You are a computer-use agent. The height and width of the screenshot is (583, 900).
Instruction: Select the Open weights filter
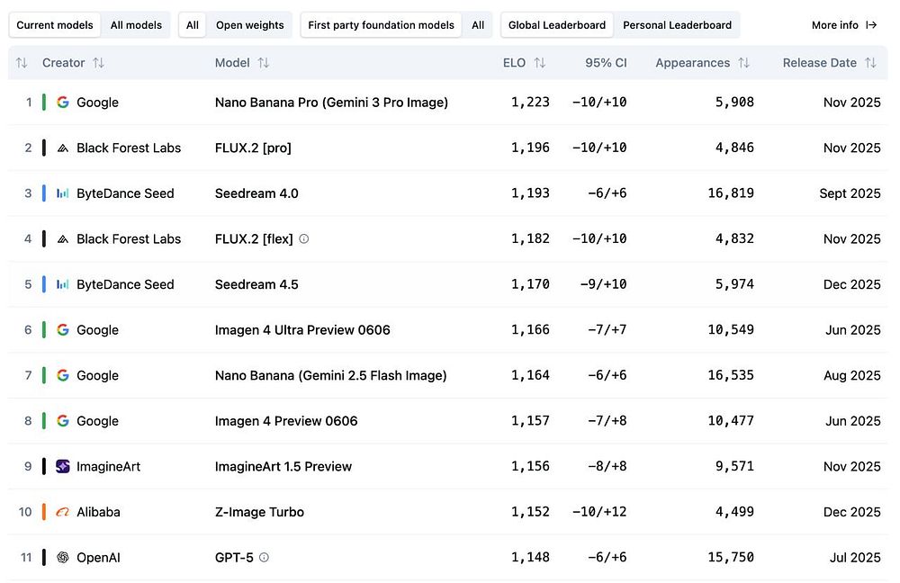point(249,25)
